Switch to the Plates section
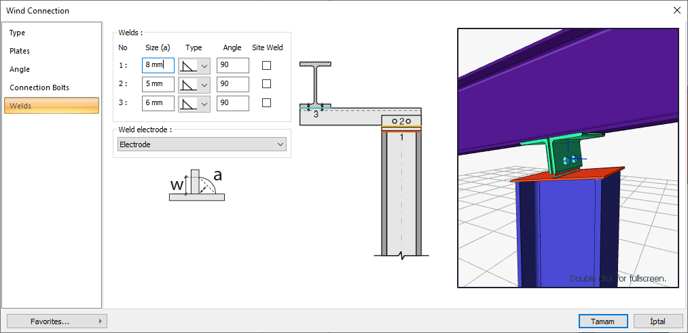Viewport: 688px width, 333px height. point(20,51)
